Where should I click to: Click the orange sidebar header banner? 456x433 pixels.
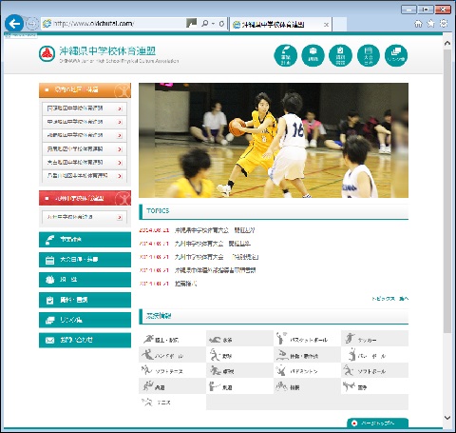click(85, 90)
